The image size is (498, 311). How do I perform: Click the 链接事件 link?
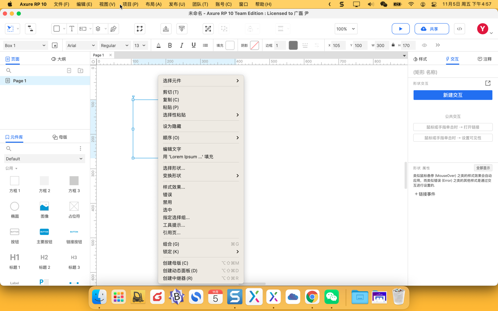coord(425,194)
